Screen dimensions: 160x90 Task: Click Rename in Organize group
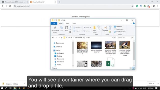87,31
